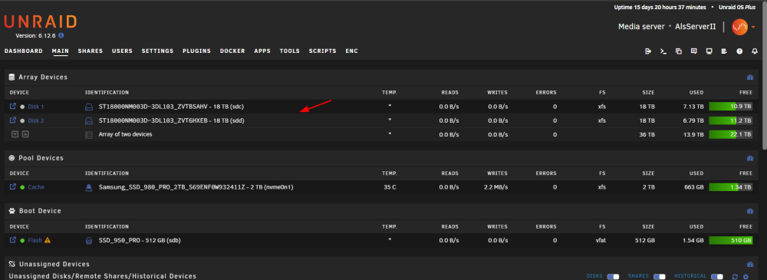Viewport: 767px width, 280px height.
Task: Click the Unraid Connect avatar icon
Action: click(x=739, y=27)
